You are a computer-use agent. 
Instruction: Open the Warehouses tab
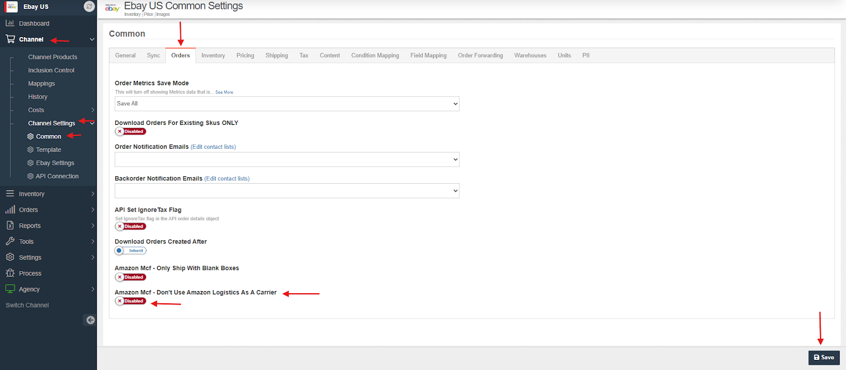pyautogui.click(x=530, y=56)
